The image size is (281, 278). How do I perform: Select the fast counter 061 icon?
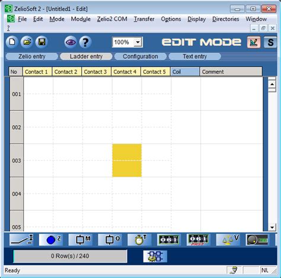(199, 239)
